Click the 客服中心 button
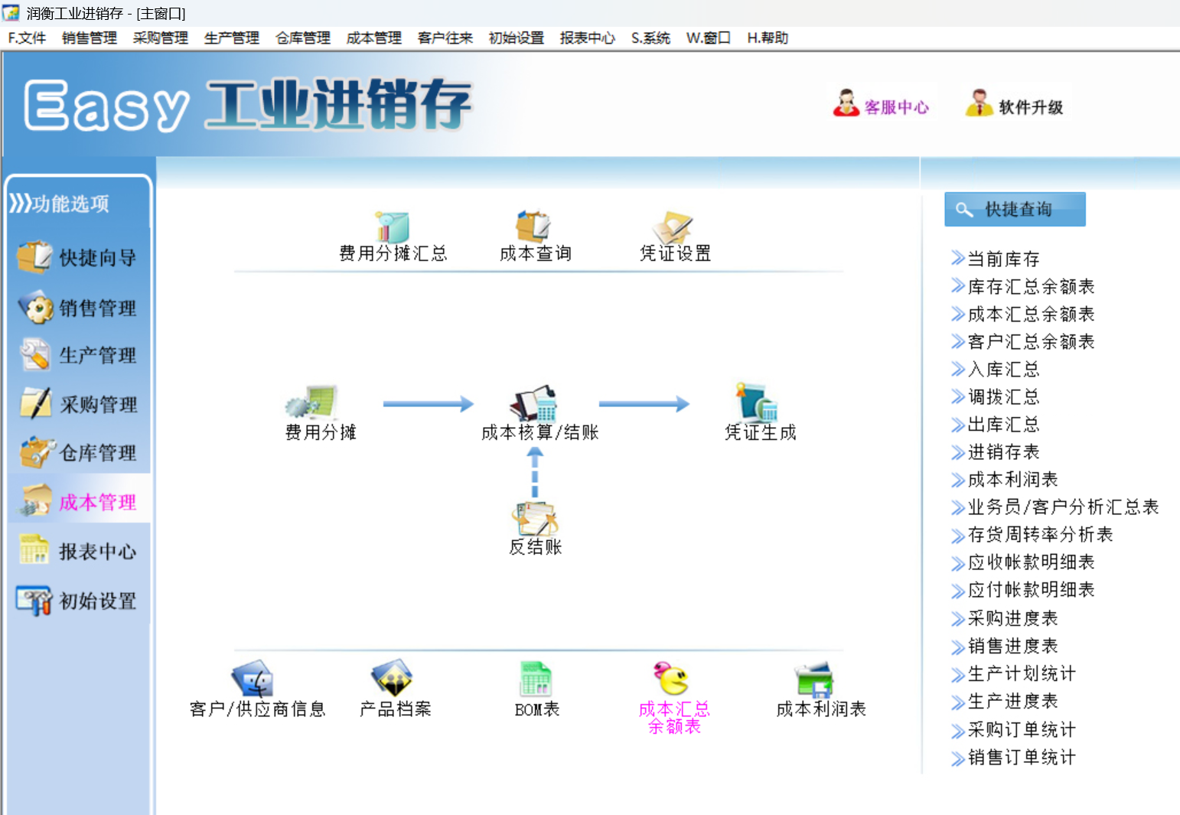1180x815 pixels. pos(882,106)
